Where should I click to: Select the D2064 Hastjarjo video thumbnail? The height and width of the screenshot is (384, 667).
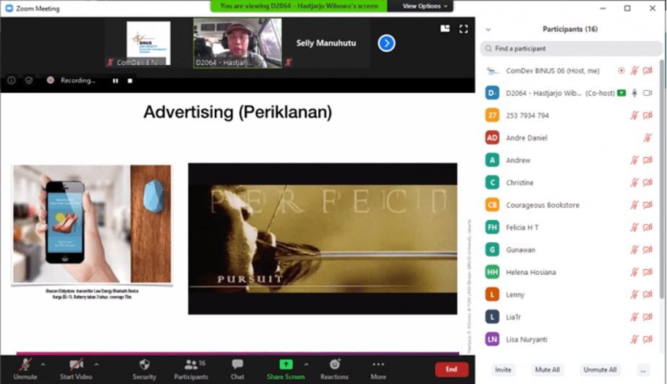(237, 43)
